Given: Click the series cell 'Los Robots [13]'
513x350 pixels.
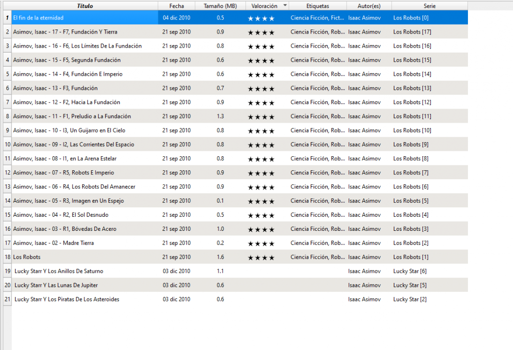Looking at the screenshot, I should click(412, 88).
